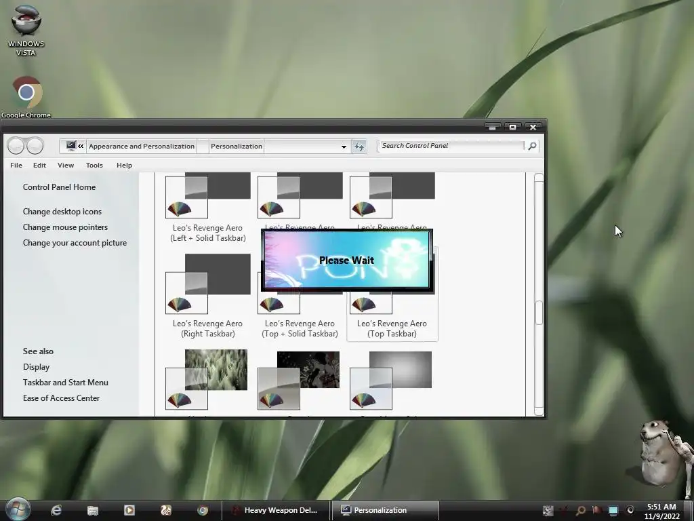694x521 pixels.
Task: Click the gray picture tray icon
Action: tap(548, 511)
